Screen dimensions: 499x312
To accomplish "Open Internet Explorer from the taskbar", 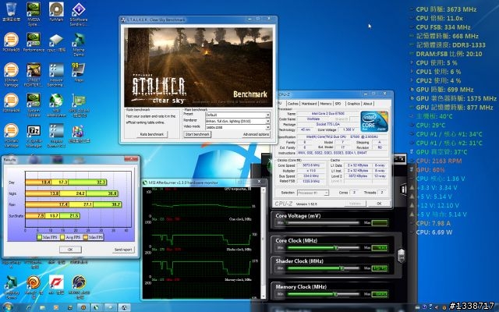I will [x=29, y=307].
